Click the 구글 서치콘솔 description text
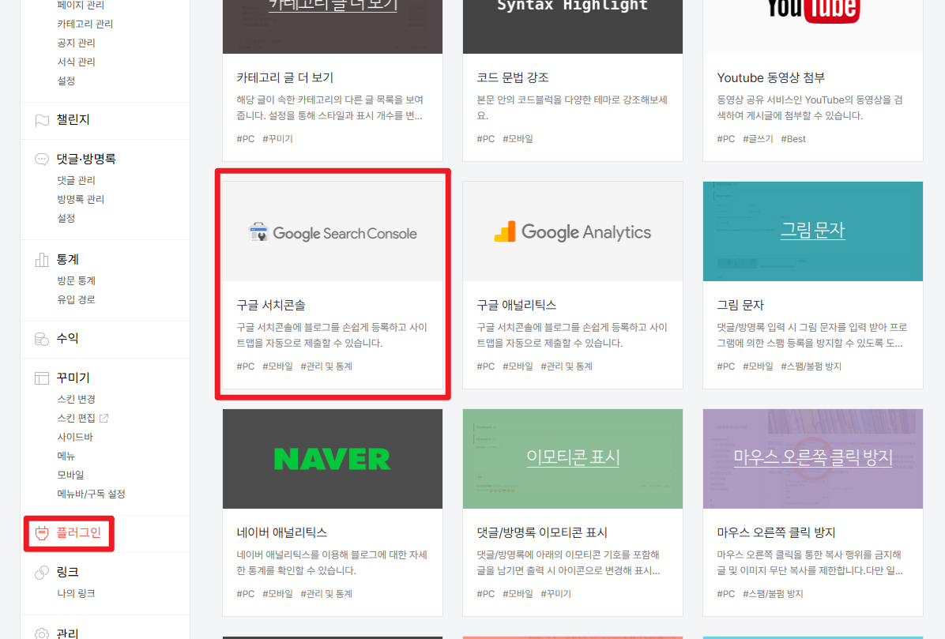Image resolution: width=945 pixels, height=639 pixels. [332, 336]
